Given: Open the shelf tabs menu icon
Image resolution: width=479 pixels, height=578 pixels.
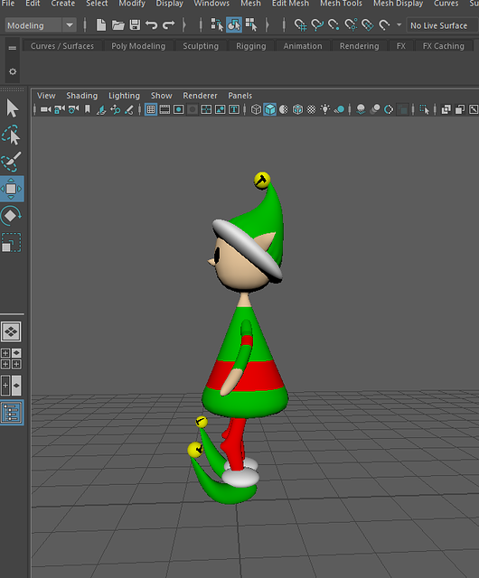Looking at the screenshot, I should pos(12,48).
